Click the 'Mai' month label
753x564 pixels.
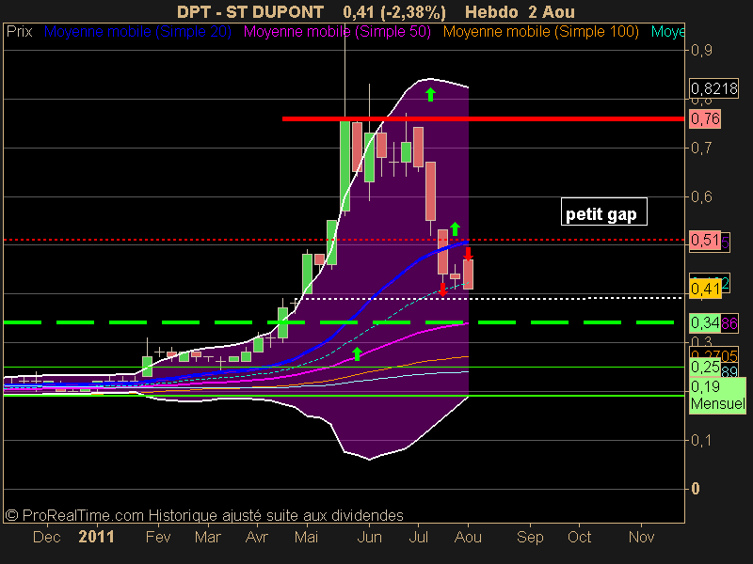306,537
